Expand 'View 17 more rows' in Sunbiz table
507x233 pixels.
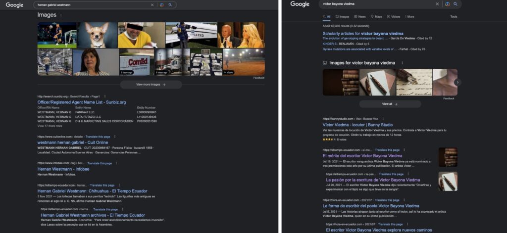tap(50, 126)
